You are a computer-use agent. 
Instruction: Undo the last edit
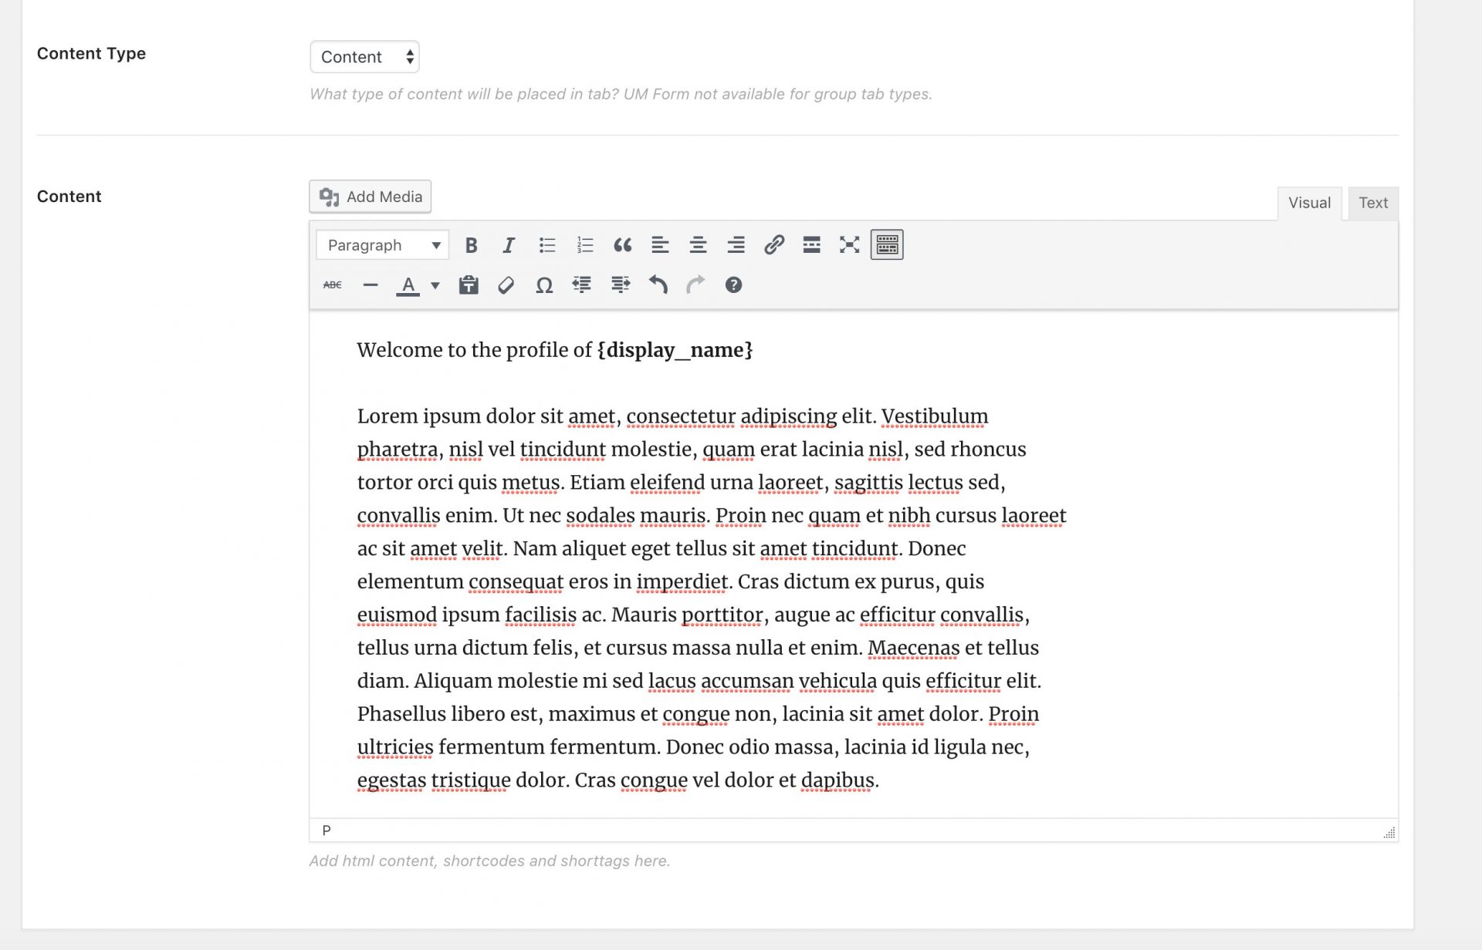[658, 285]
